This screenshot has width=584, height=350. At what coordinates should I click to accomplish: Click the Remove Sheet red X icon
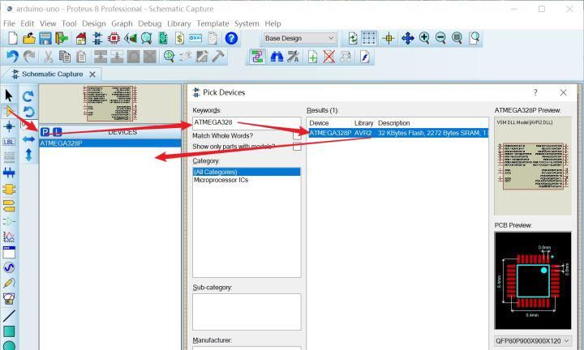click(x=328, y=57)
